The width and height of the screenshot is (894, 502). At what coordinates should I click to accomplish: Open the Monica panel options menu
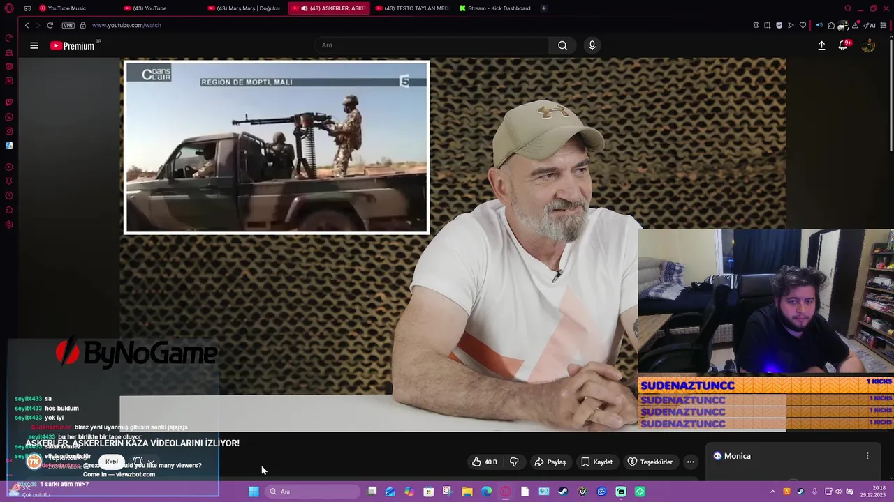point(867,456)
